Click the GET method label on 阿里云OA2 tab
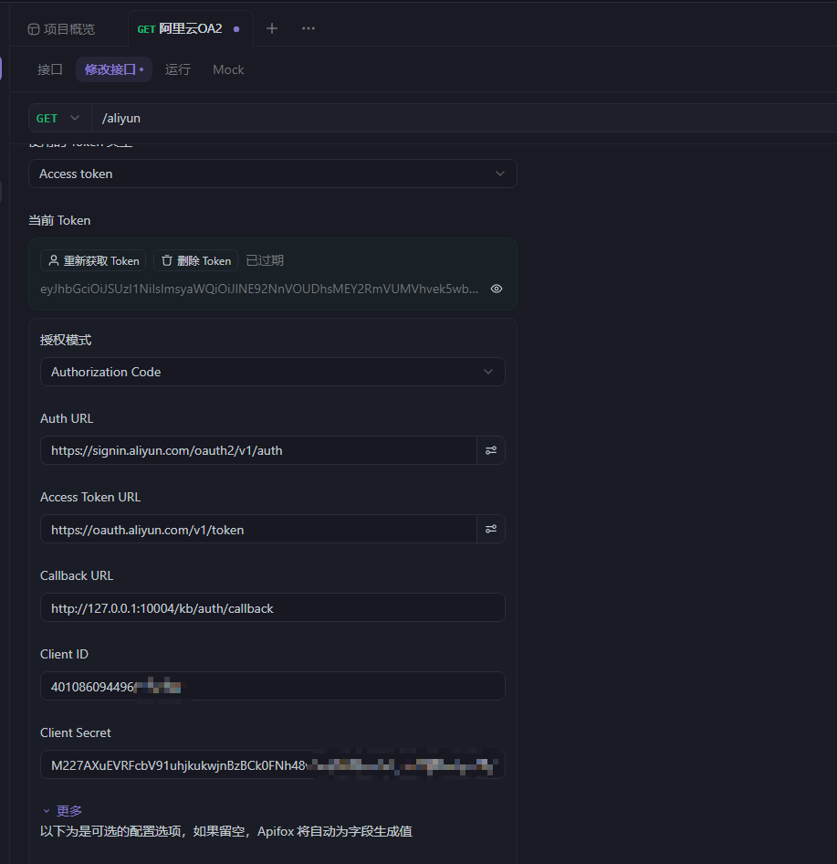Image resolution: width=837 pixels, height=864 pixels. point(146,28)
